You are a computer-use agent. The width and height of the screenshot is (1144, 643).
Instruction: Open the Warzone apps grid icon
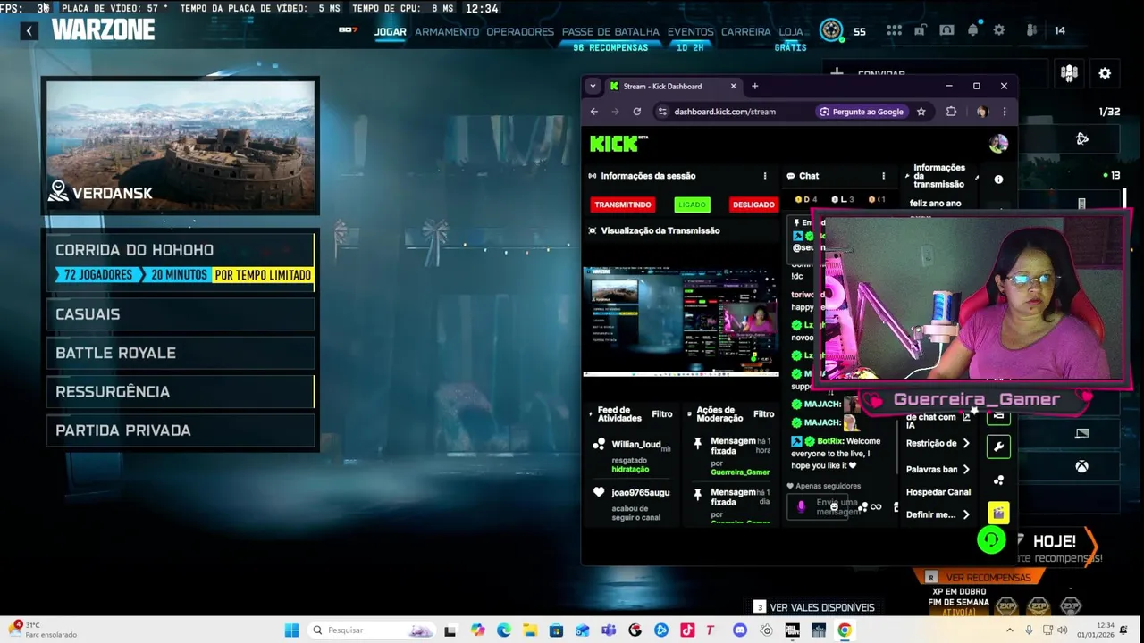894,30
